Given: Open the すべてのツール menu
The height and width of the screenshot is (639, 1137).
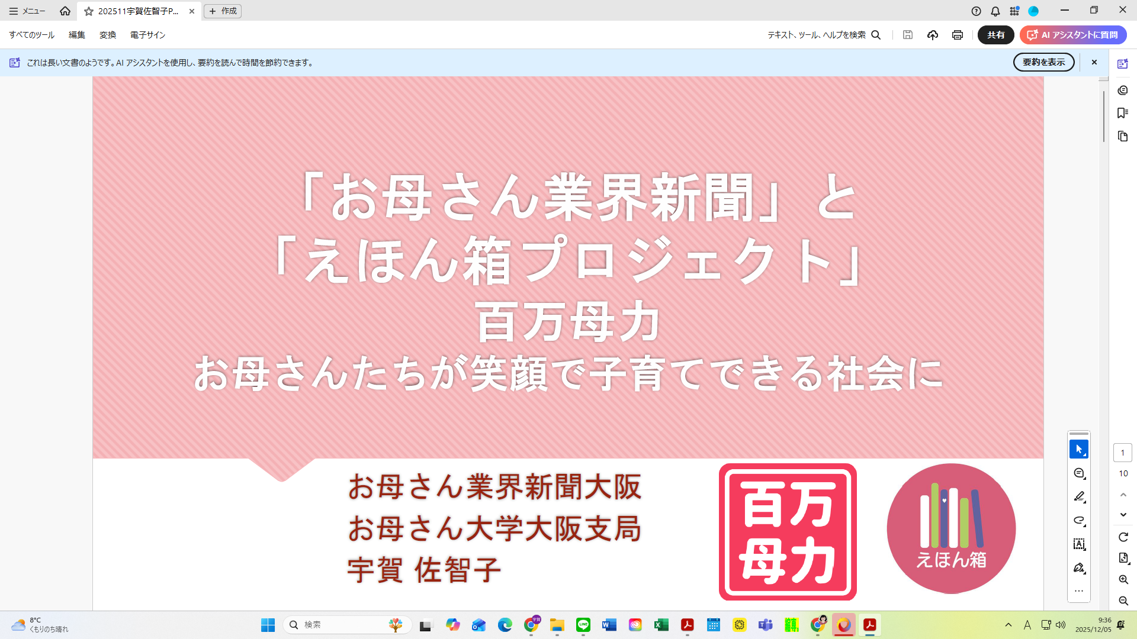Looking at the screenshot, I should pos(31,35).
